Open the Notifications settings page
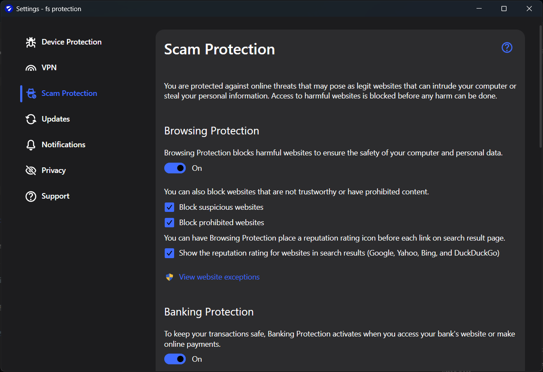Viewport: 543px width, 372px height. 63,145
